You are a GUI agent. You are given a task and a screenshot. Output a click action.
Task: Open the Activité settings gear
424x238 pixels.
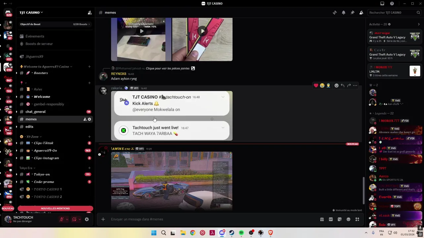(x=389, y=24)
